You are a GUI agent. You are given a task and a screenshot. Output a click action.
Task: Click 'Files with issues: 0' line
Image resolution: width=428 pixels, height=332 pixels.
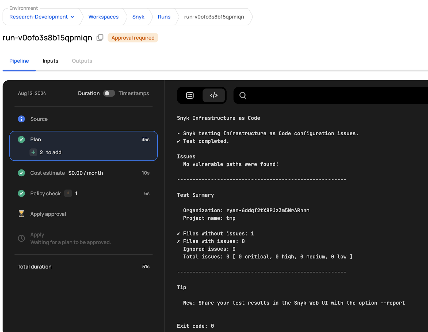point(211,241)
